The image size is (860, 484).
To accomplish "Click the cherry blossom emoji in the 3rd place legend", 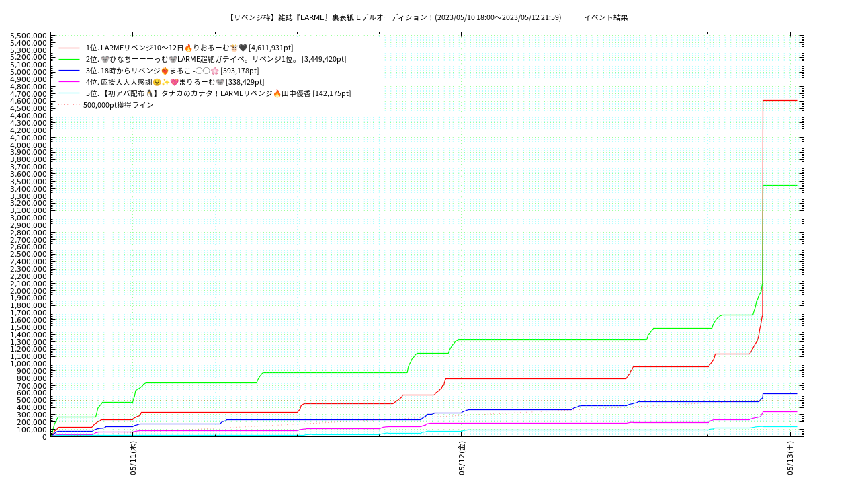I will pyautogui.click(x=215, y=71).
